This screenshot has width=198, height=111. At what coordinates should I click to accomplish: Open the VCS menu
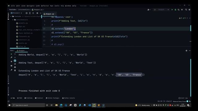[62, 6]
